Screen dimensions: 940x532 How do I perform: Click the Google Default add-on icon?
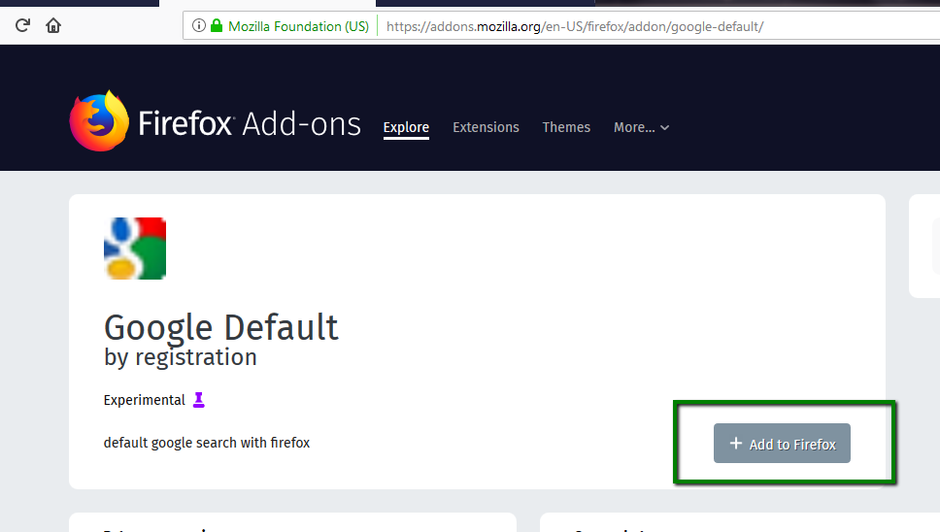(x=135, y=248)
